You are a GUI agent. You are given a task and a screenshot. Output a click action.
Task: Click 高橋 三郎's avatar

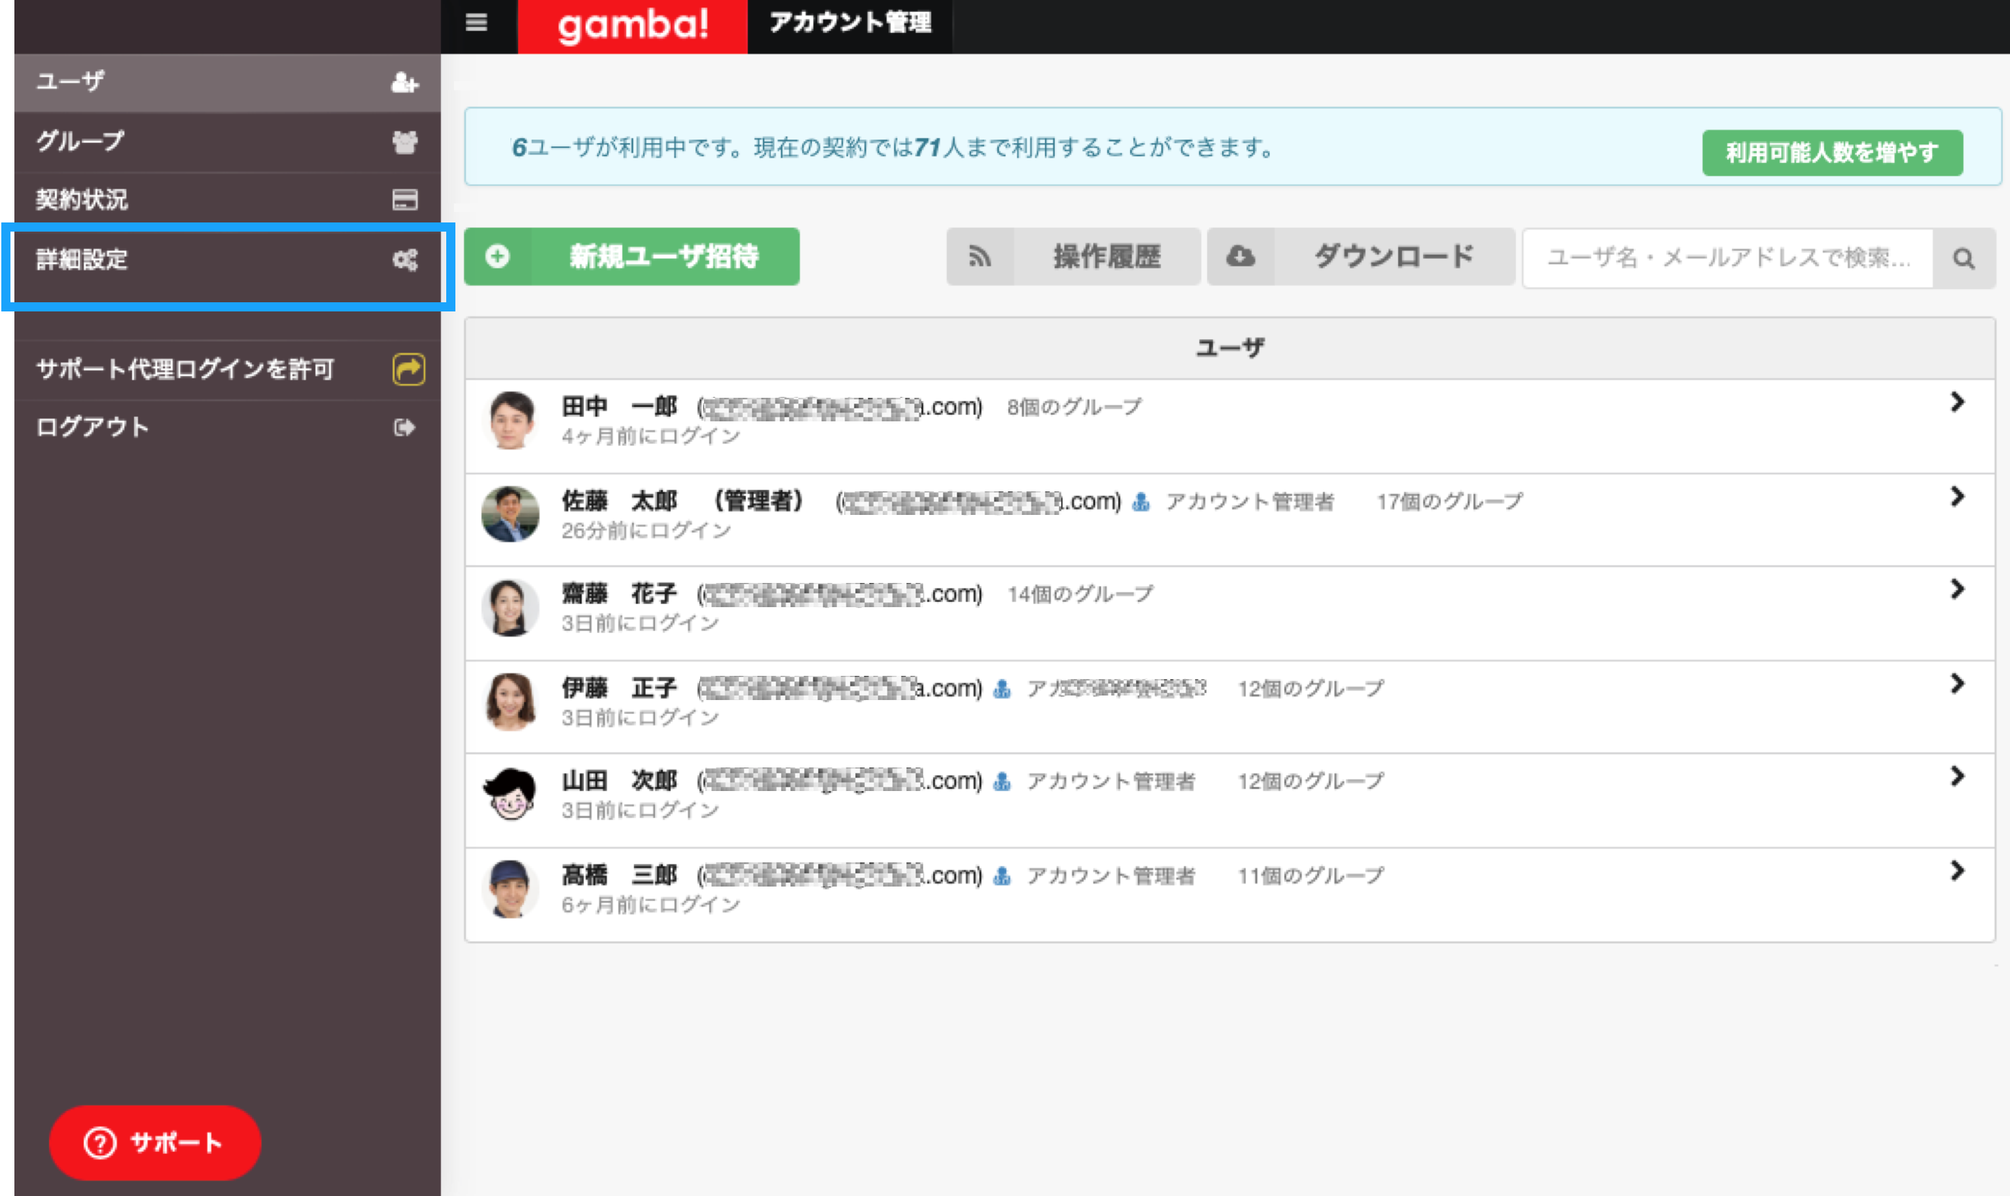[x=510, y=889]
